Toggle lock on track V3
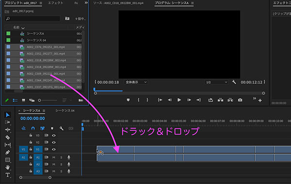The image size is (291, 184). point(31,135)
